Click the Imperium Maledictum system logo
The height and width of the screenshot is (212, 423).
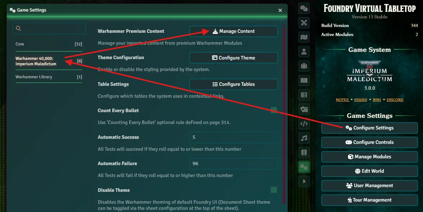click(370, 71)
